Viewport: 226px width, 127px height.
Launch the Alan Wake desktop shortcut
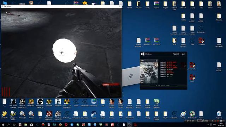point(58,103)
